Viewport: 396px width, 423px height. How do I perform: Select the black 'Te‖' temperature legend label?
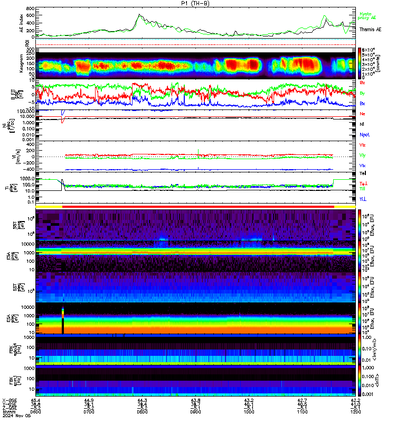(363, 173)
